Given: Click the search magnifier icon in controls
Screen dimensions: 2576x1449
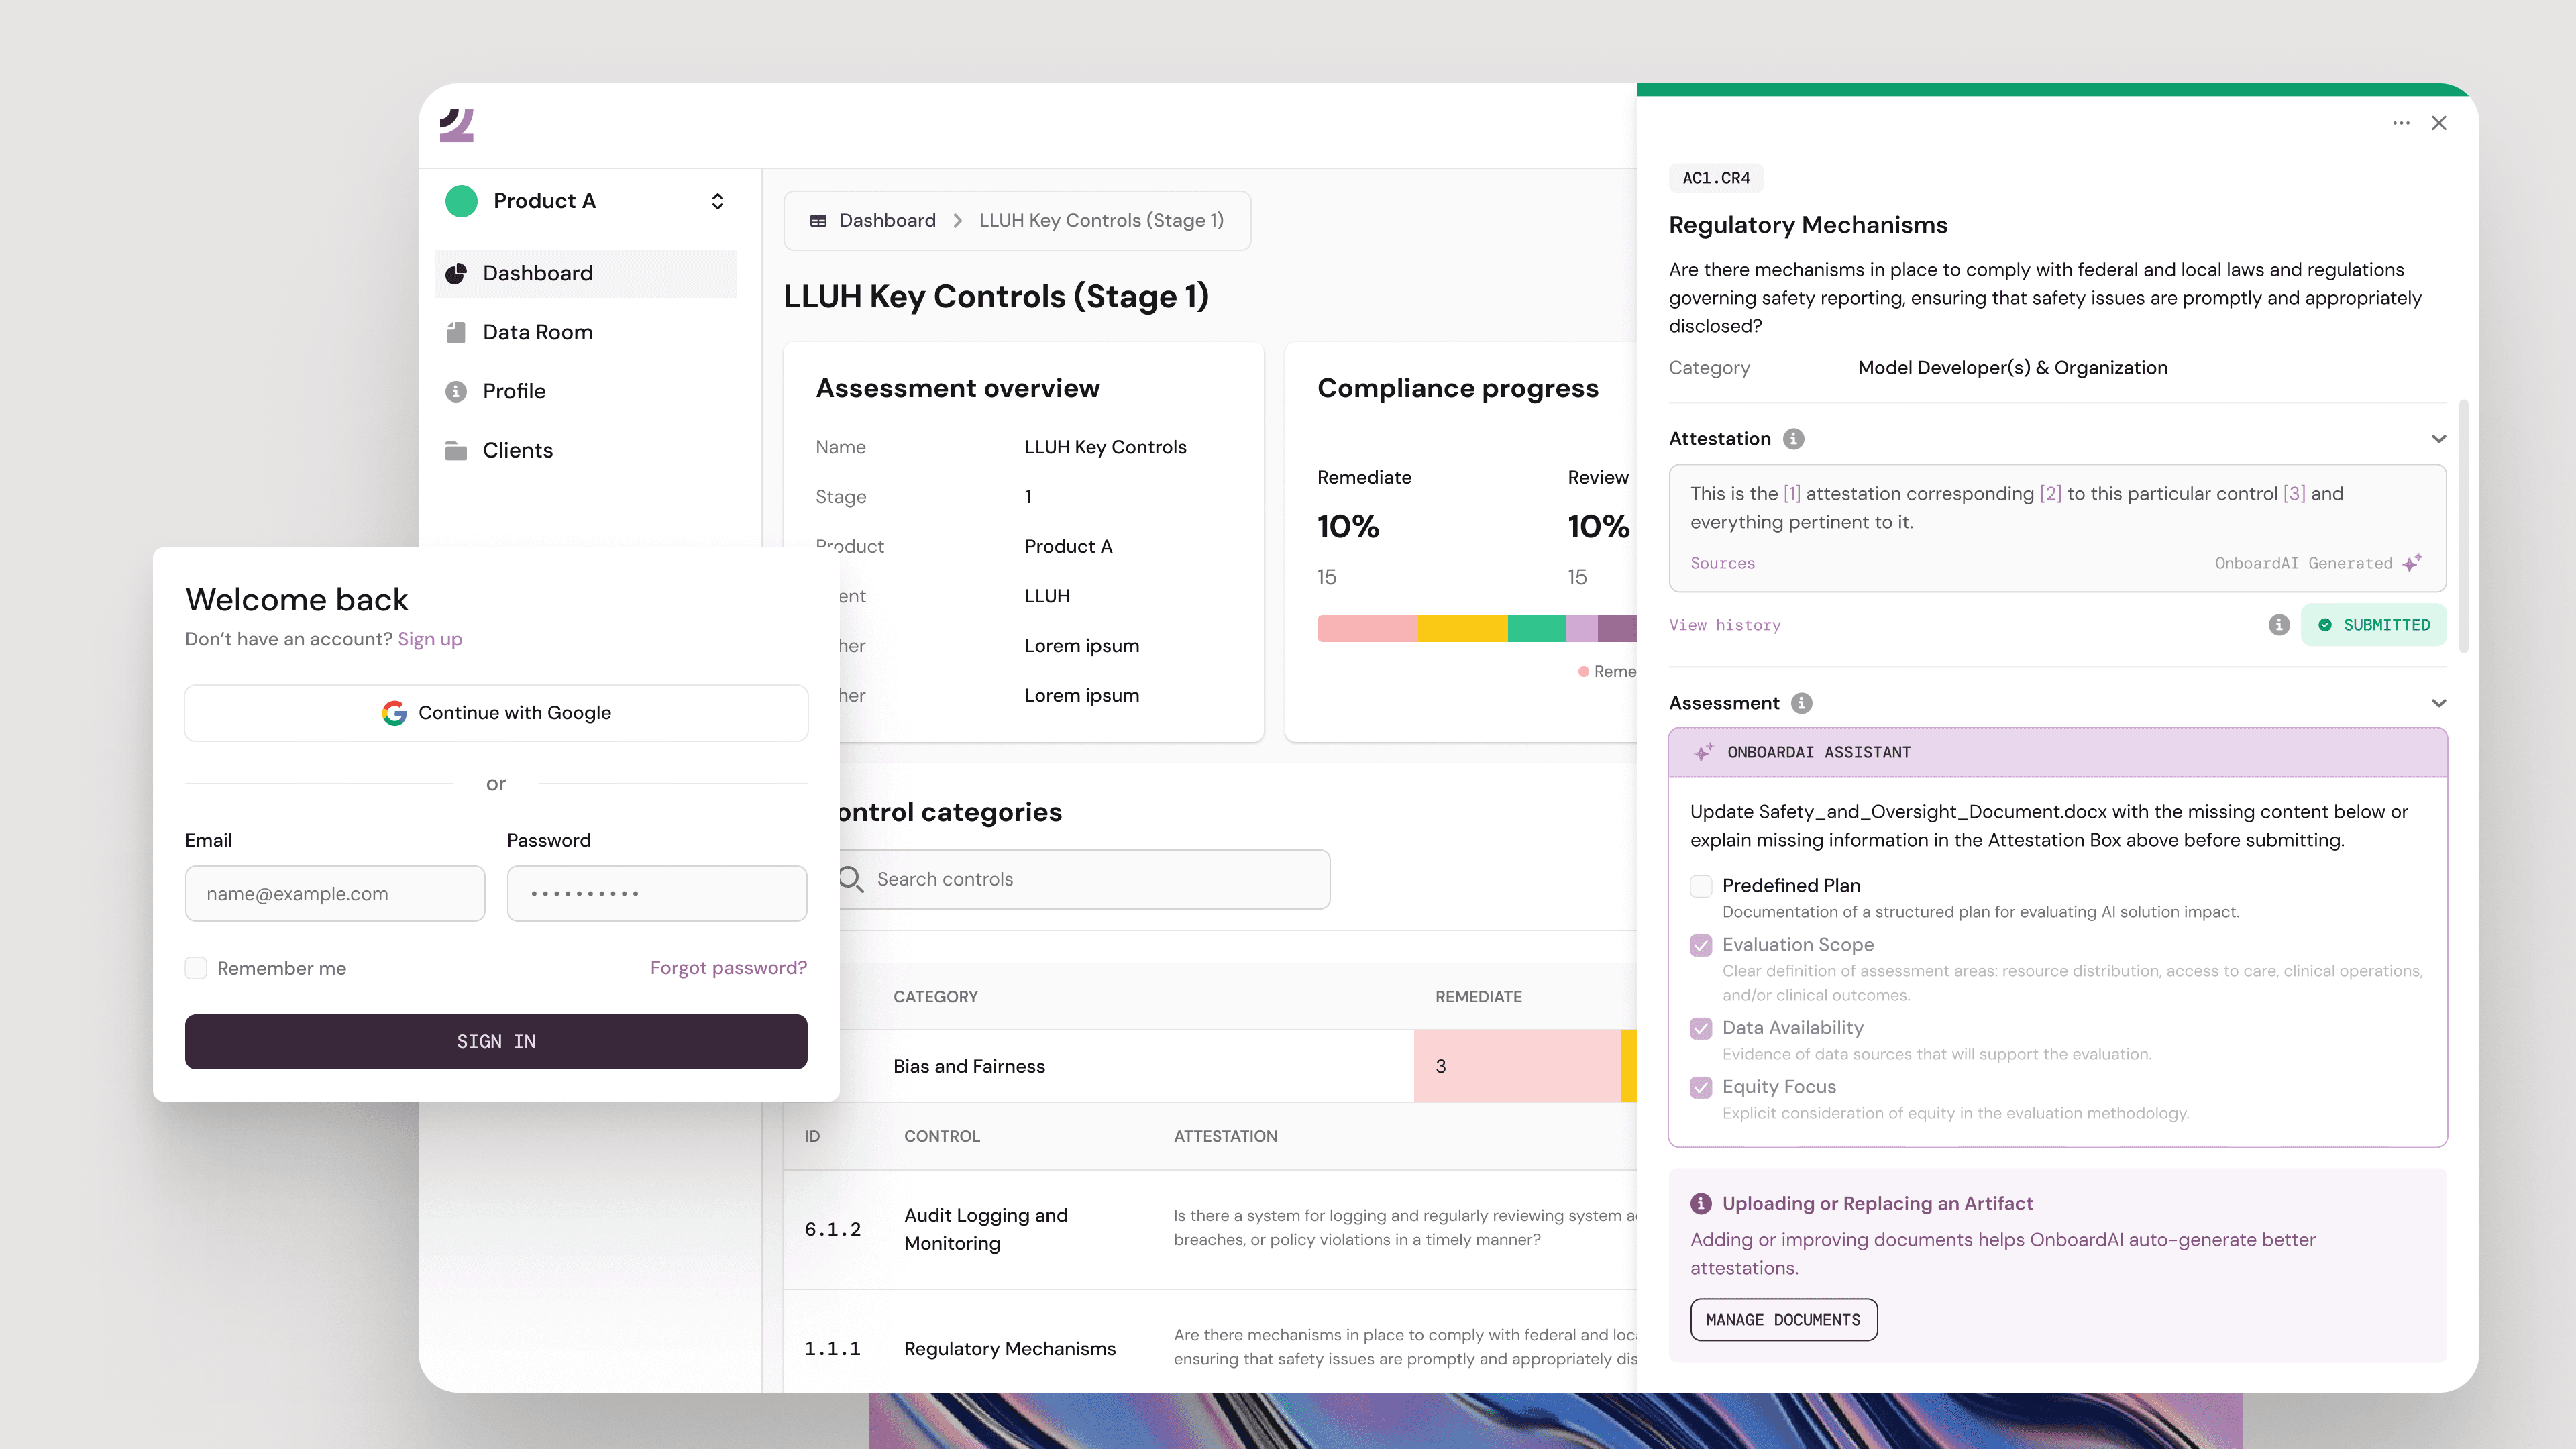Looking at the screenshot, I should (851, 879).
